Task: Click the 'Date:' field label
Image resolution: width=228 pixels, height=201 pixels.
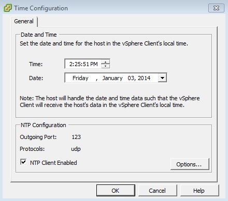Action: click(x=36, y=78)
